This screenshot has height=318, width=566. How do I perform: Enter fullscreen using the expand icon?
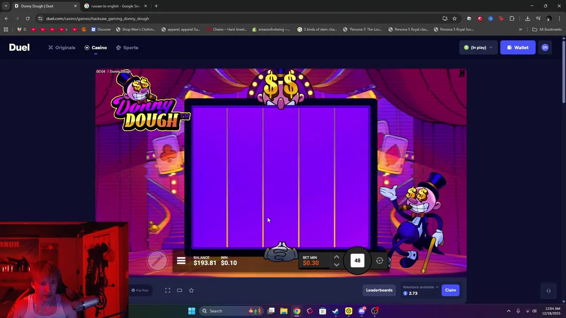point(168,290)
